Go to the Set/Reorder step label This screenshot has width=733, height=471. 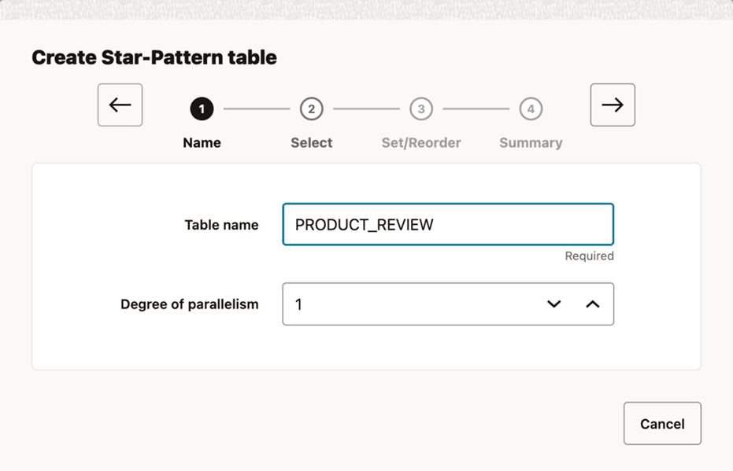(421, 143)
